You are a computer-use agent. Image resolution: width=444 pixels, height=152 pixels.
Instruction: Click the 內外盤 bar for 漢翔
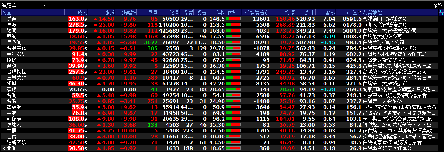pos(233,89)
